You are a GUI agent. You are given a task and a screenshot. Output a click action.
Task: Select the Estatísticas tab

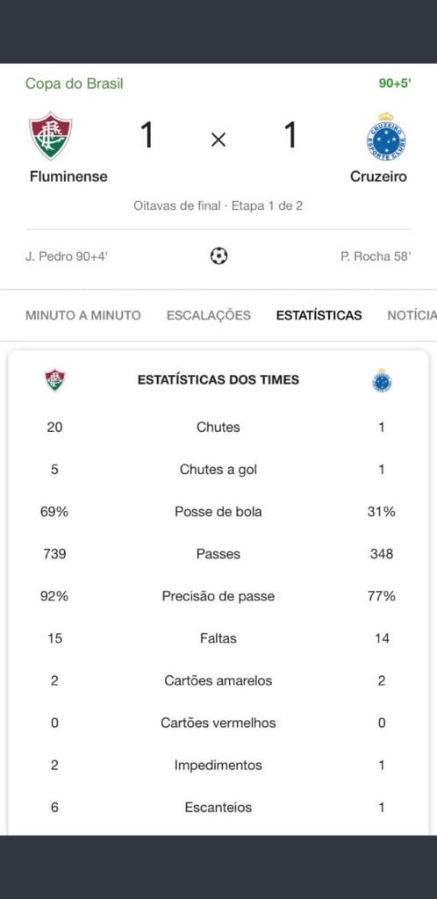pyautogui.click(x=319, y=315)
